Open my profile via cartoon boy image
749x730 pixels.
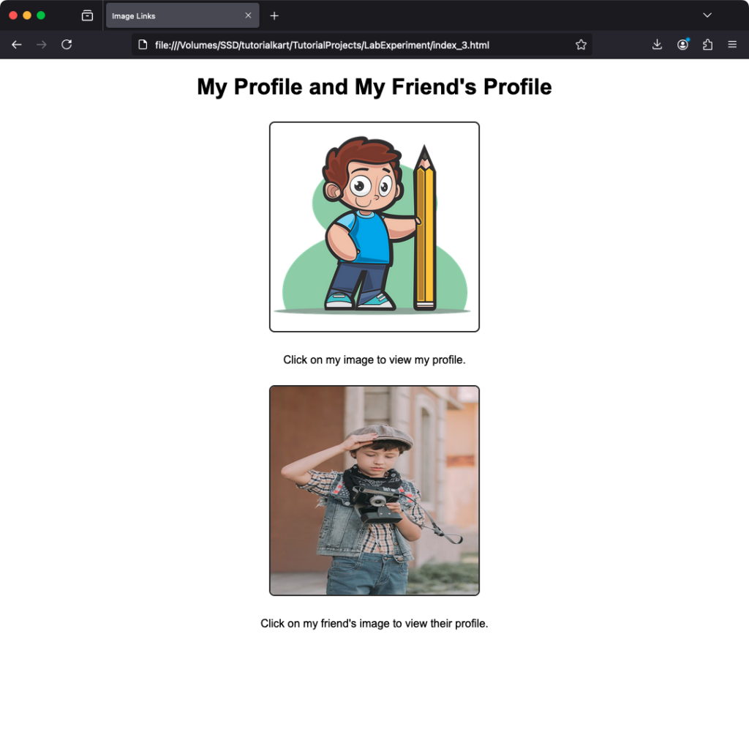[374, 226]
